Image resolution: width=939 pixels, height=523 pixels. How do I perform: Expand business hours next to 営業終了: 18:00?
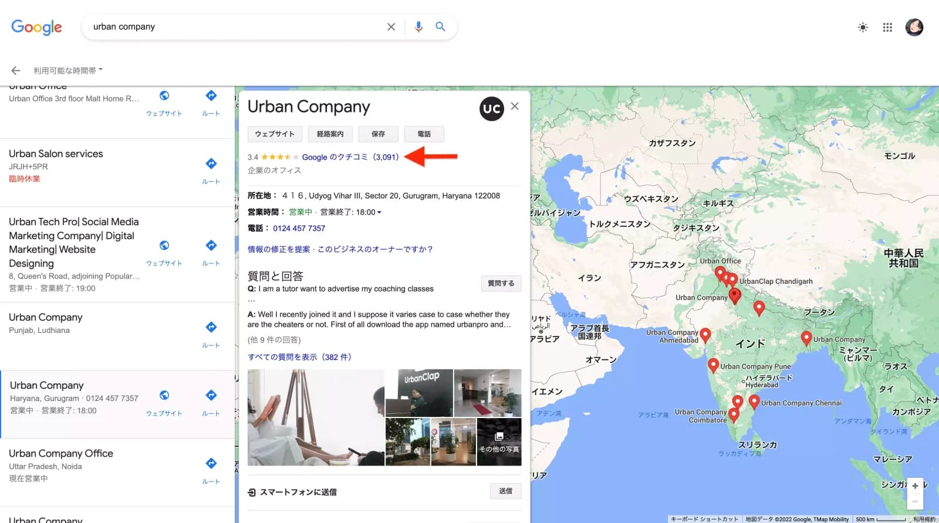tap(379, 213)
